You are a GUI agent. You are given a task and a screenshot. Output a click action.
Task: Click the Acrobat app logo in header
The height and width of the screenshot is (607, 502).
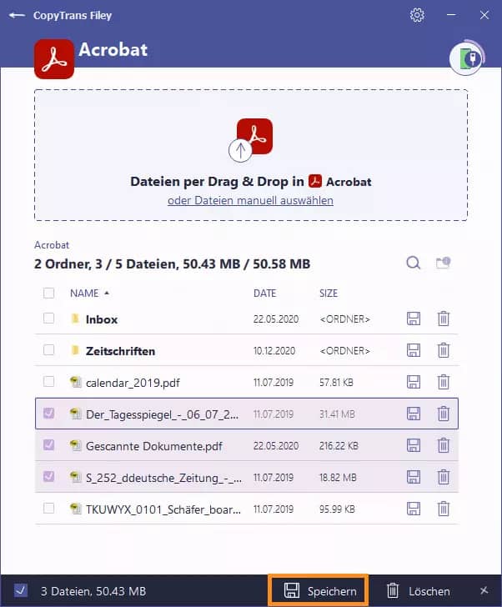(x=54, y=59)
